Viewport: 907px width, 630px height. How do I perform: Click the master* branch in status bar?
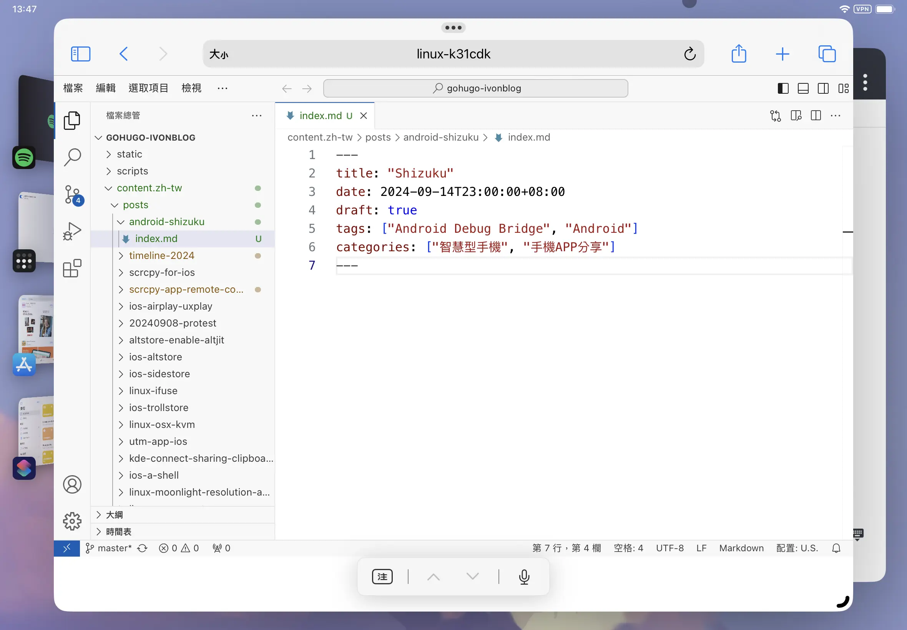click(109, 548)
